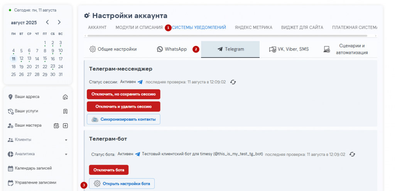Go to next month in calendar

click(59, 22)
